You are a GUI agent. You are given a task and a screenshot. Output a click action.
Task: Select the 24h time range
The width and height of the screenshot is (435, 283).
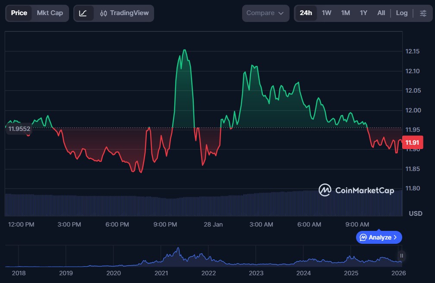(x=306, y=13)
